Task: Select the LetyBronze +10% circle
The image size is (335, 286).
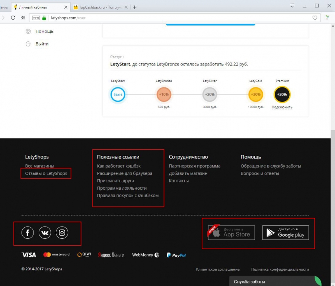Action: (x=164, y=94)
